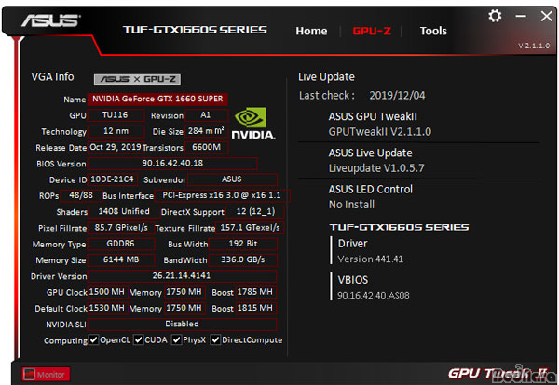Click the Live Update heading

pyautogui.click(x=326, y=77)
